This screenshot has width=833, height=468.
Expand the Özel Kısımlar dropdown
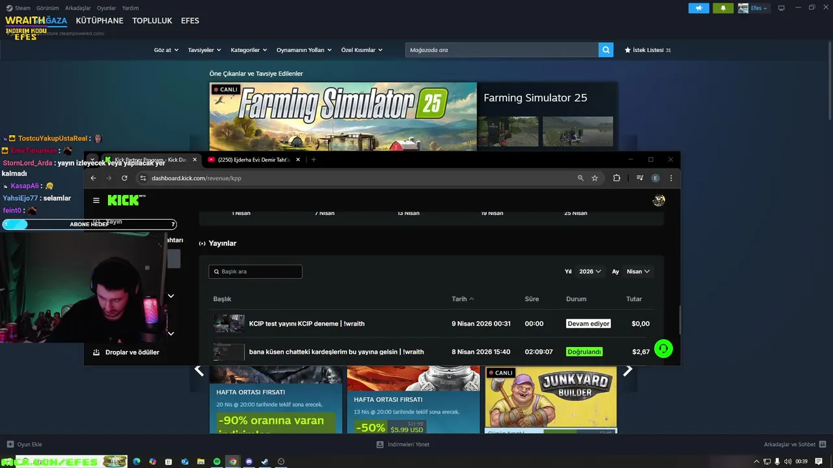coord(362,50)
